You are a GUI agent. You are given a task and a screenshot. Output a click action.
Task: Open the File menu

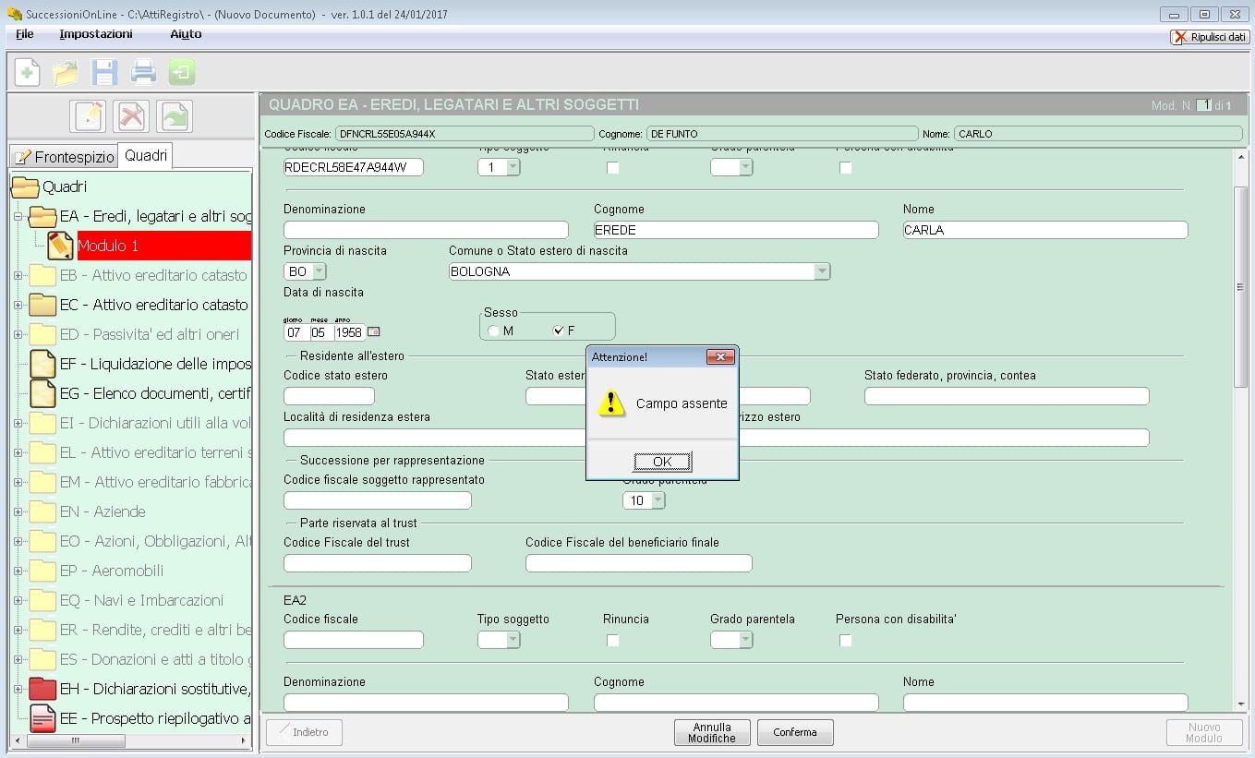pyautogui.click(x=25, y=34)
